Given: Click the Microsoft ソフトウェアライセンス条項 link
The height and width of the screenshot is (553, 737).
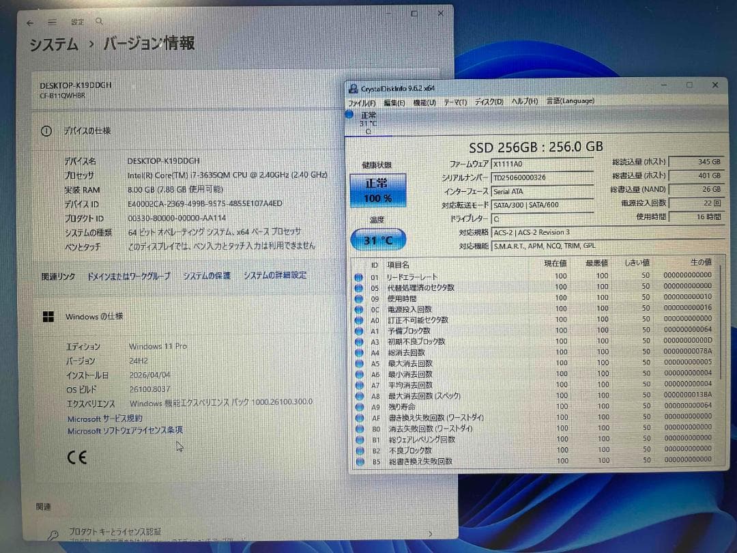Looking at the screenshot, I should pyautogui.click(x=124, y=431).
